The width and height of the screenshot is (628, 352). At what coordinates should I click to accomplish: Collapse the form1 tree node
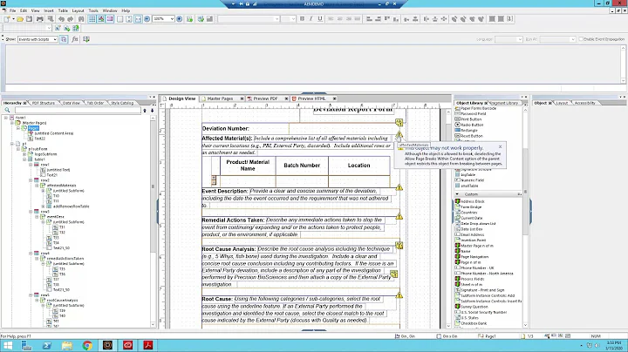coord(6,118)
